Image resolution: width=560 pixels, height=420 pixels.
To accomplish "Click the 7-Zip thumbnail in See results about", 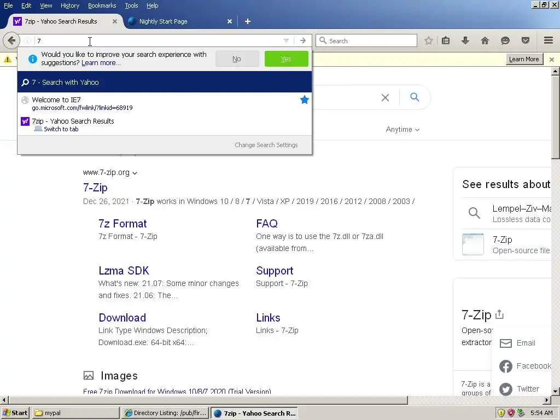I will tap(473, 244).
